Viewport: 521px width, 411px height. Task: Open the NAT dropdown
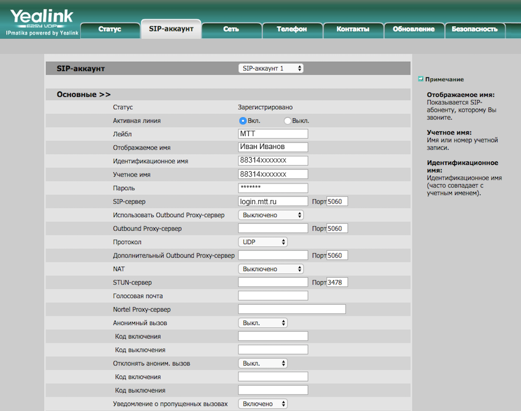(271, 269)
